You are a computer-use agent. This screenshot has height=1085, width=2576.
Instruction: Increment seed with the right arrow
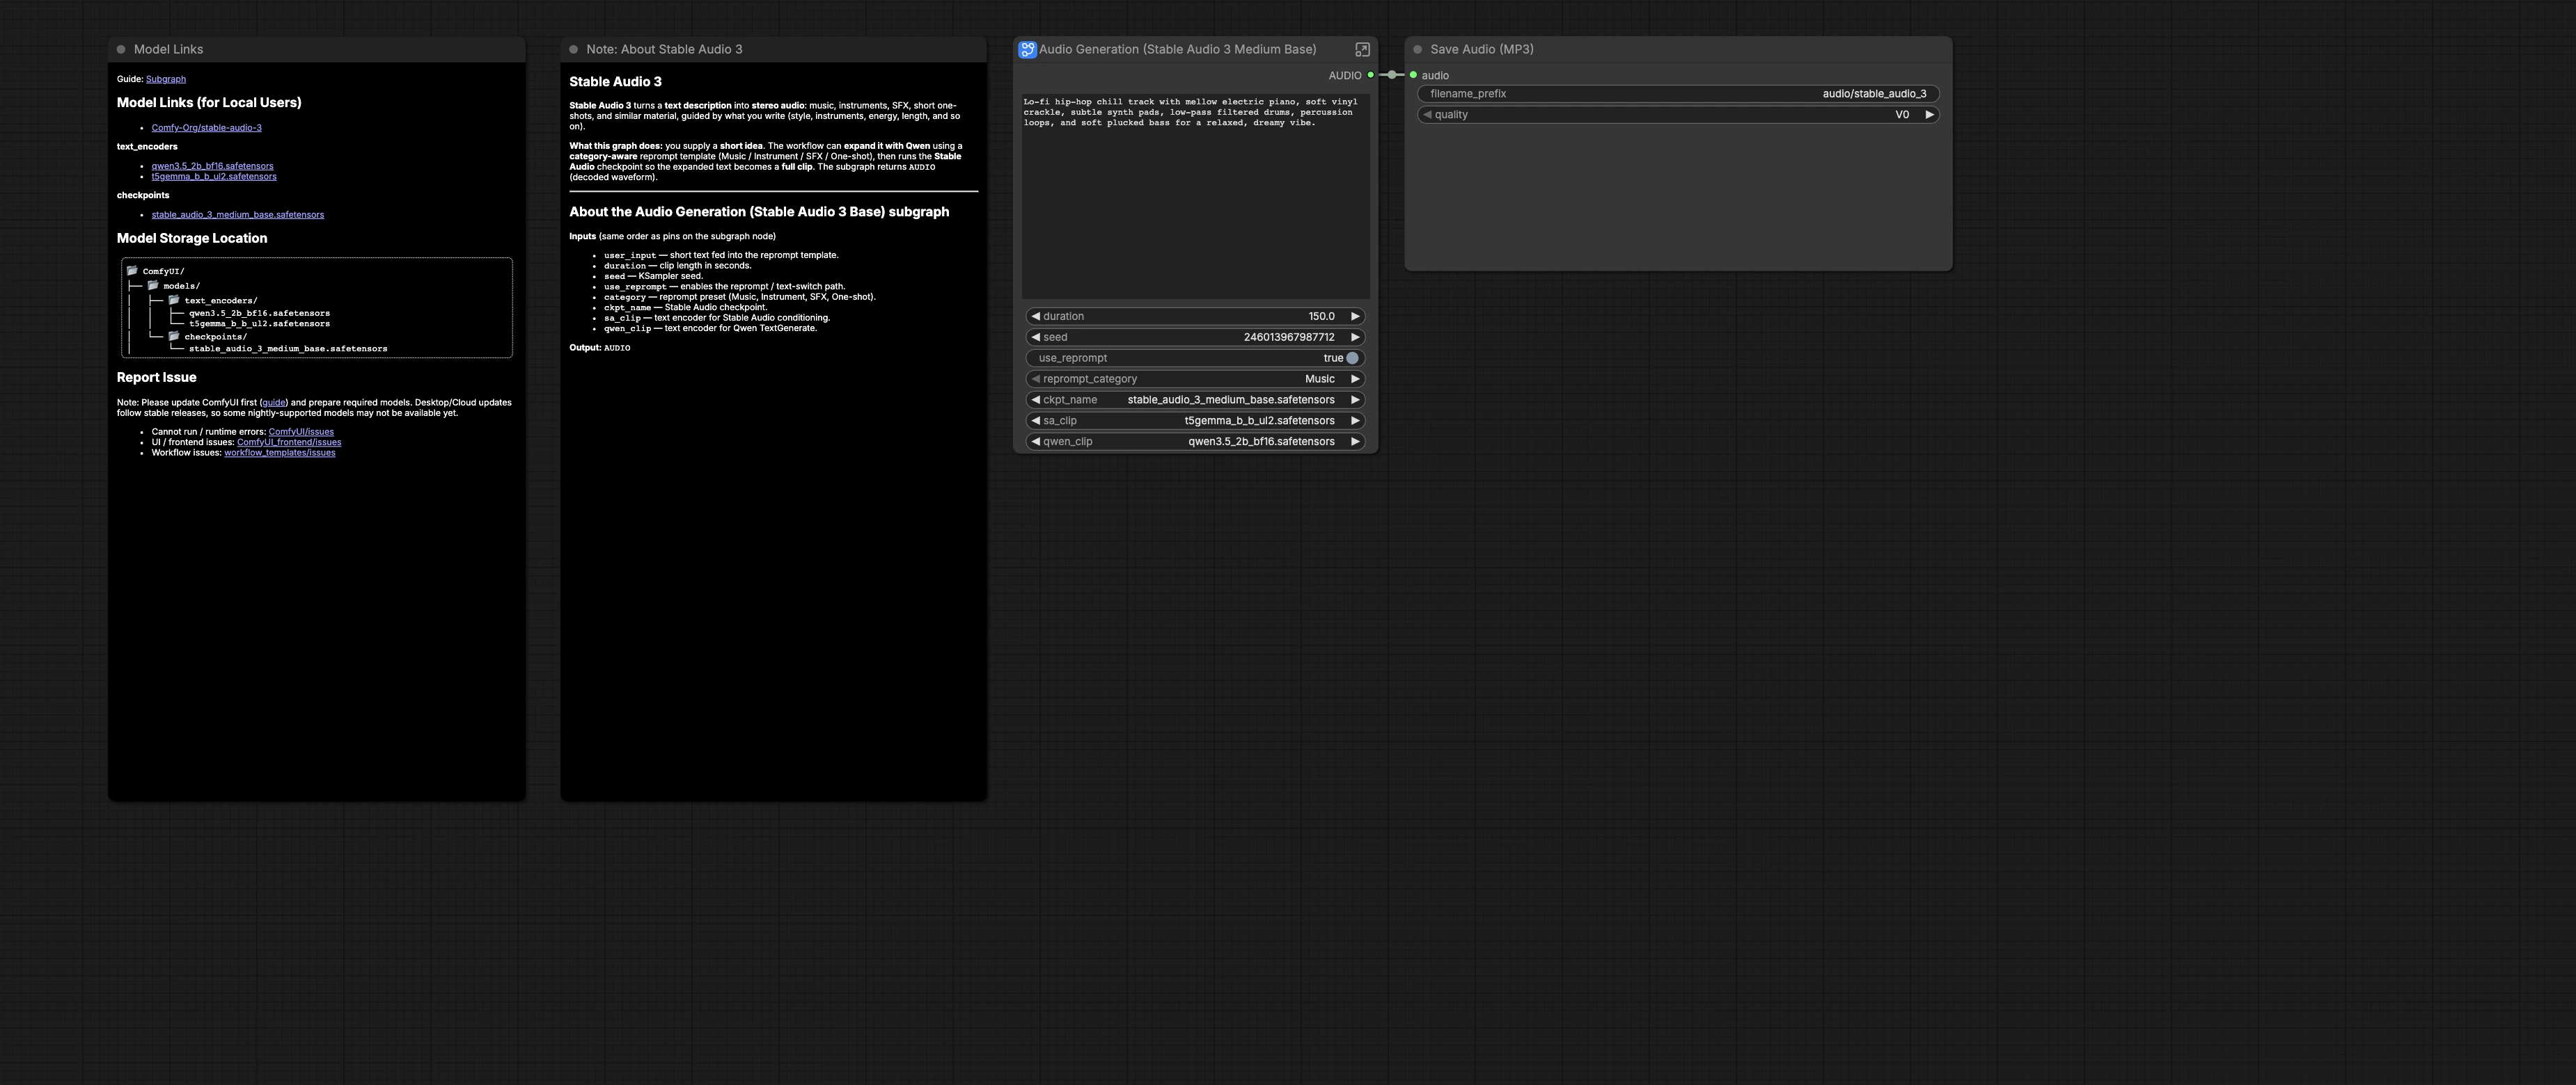tap(1356, 337)
